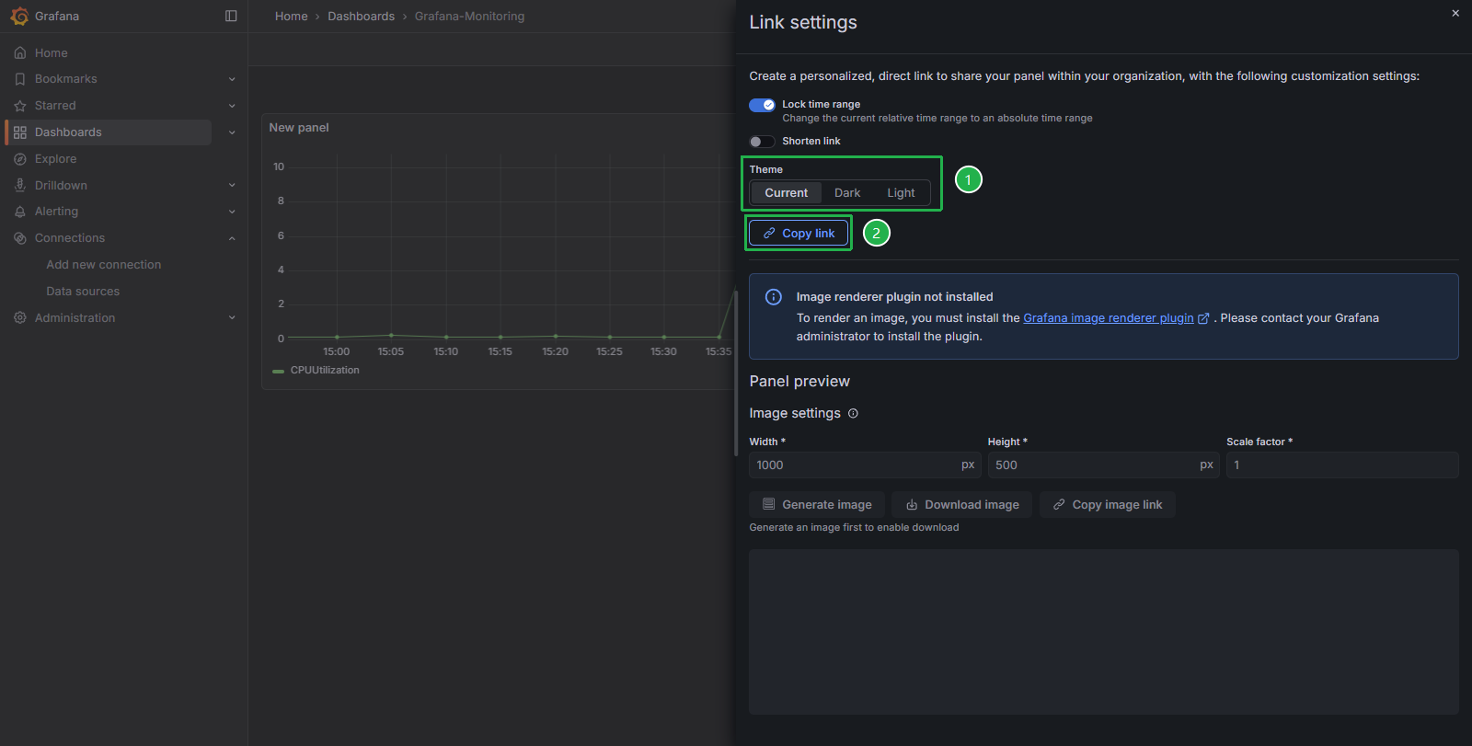Toggle Lock time range switch off
Viewport: 1472px width, 746px height.
[762, 105]
